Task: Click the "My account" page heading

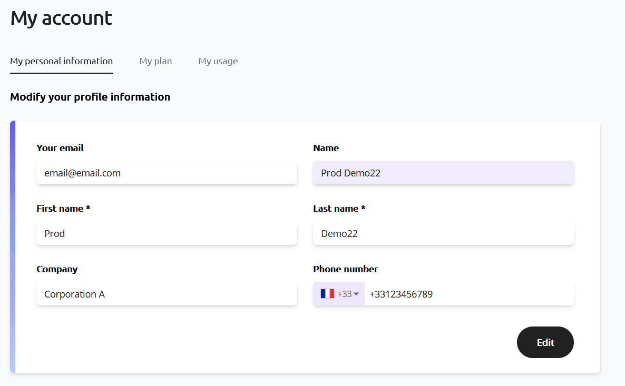Action: [x=61, y=18]
